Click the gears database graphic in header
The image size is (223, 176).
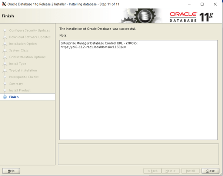[141, 16]
